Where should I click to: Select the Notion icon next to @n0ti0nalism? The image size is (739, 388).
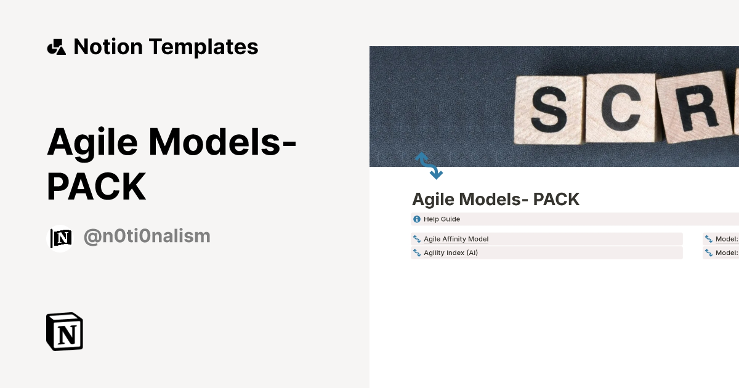[60, 236]
